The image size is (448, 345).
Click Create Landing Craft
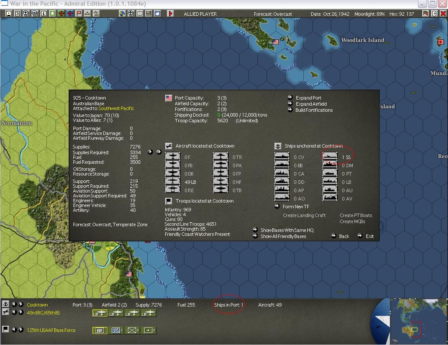304,215
